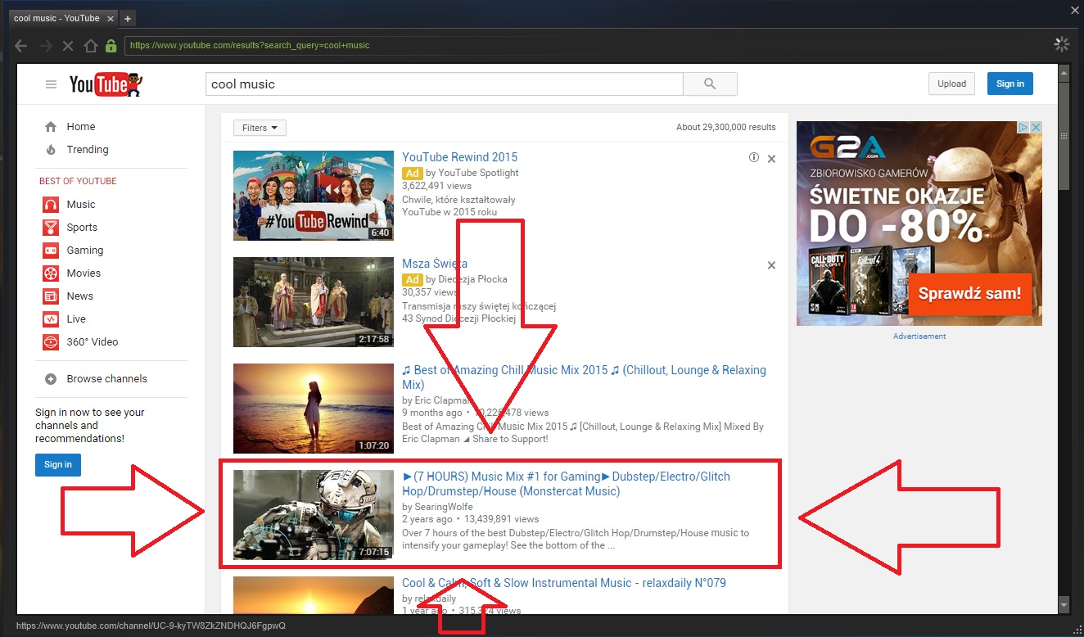Click the info icon on YouTube Rewind ad
The image size is (1084, 637).
(754, 157)
